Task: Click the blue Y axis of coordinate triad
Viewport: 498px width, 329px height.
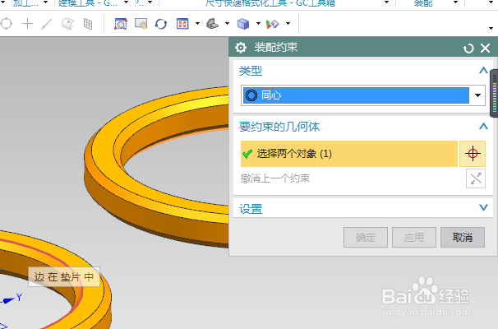Action: tap(12, 299)
